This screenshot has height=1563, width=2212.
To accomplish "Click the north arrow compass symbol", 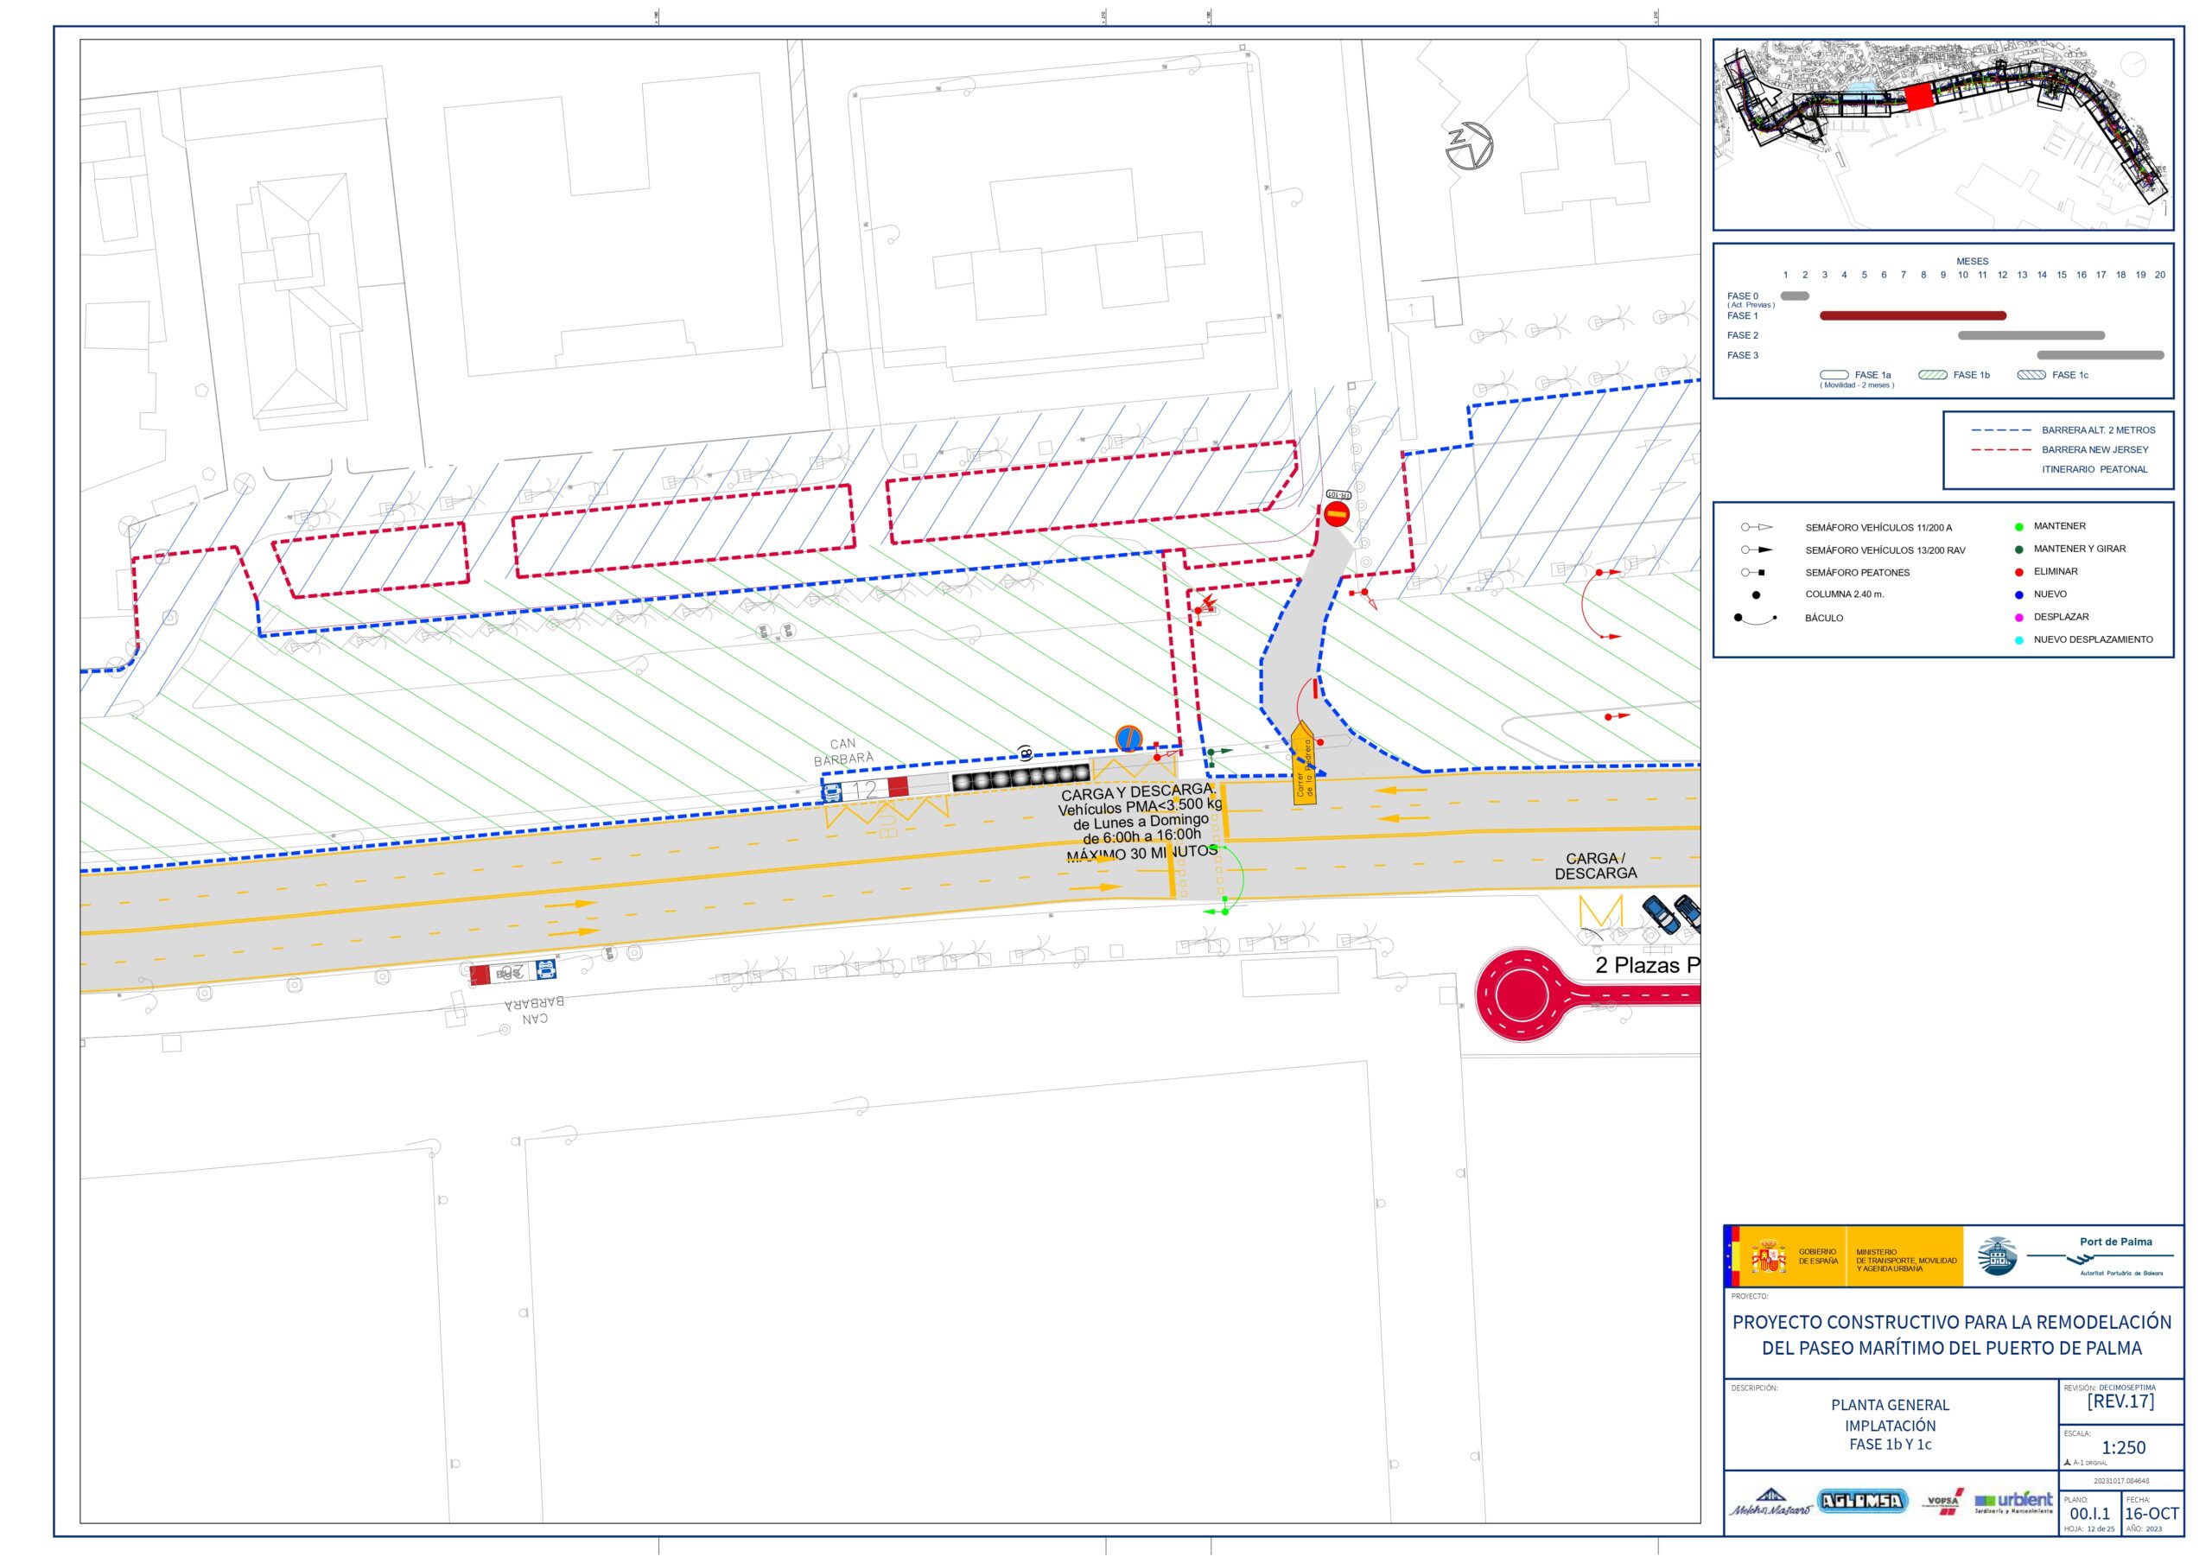I will tap(1469, 147).
